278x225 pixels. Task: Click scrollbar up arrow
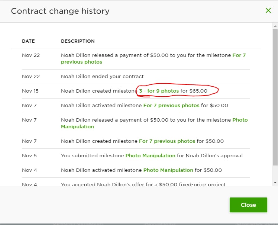tap(275, 26)
